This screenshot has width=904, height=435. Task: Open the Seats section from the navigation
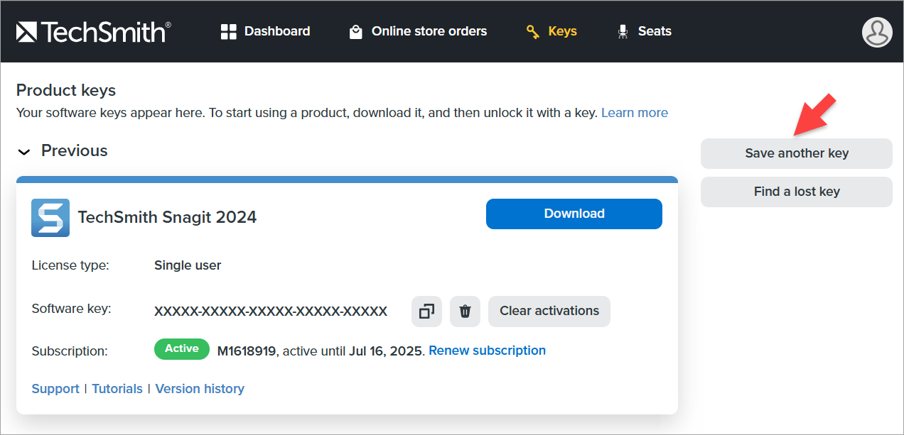point(654,31)
